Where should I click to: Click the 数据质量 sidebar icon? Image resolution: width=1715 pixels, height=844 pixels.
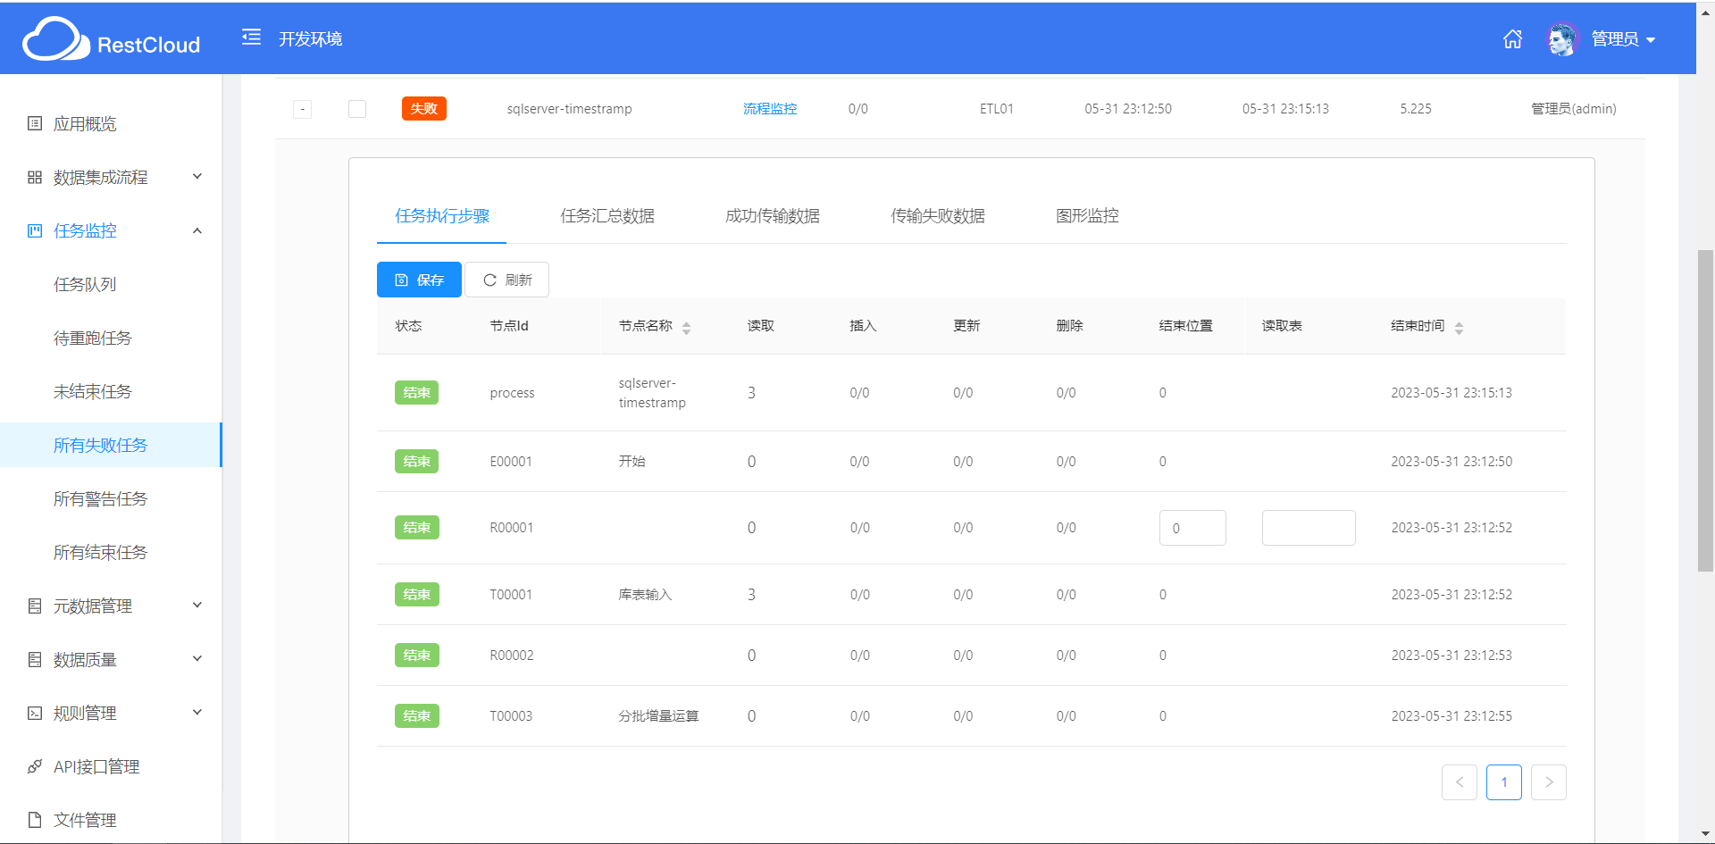pyautogui.click(x=35, y=659)
